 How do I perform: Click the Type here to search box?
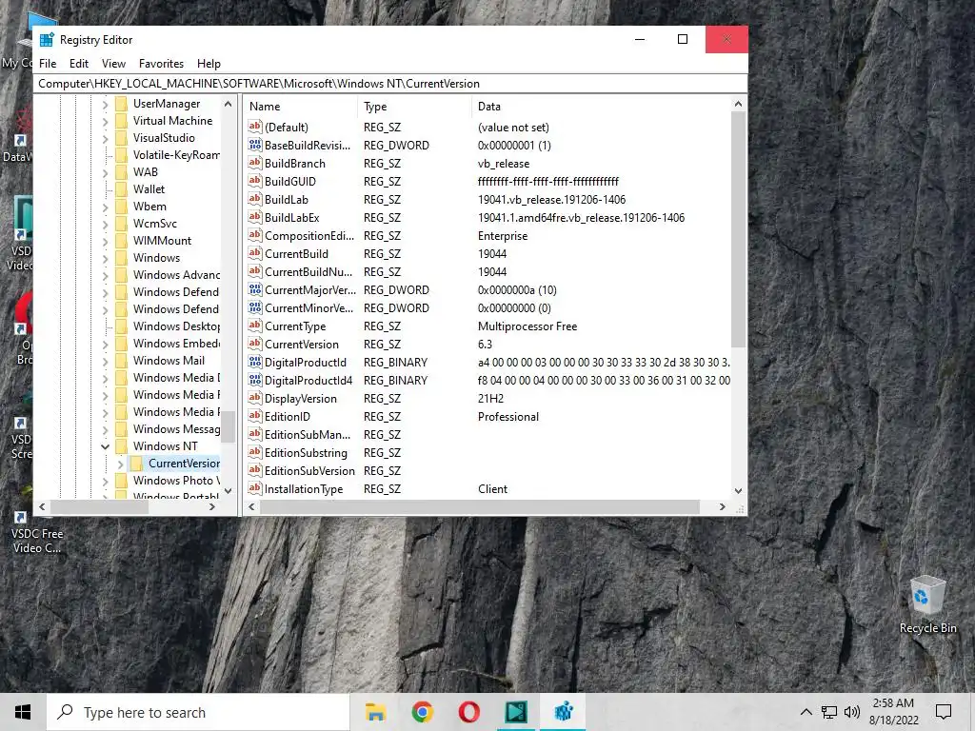(x=198, y=712)
